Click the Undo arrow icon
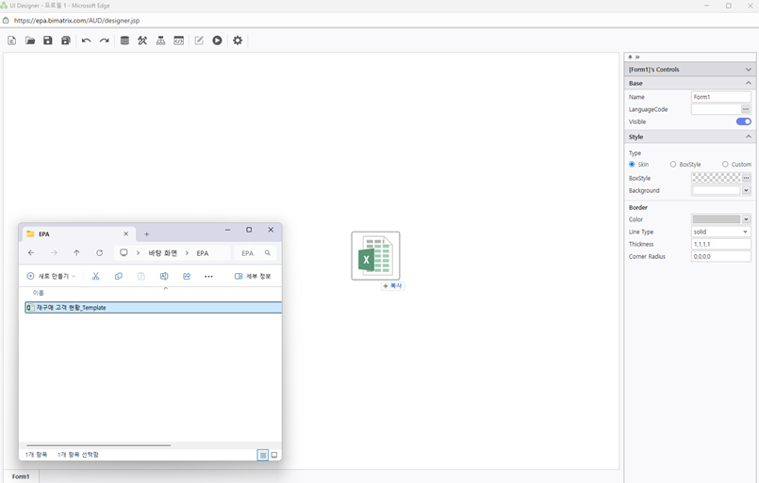759x483 pixels. [86, 40]
